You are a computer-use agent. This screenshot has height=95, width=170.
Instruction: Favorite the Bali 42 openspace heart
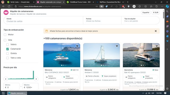[156, 46]
